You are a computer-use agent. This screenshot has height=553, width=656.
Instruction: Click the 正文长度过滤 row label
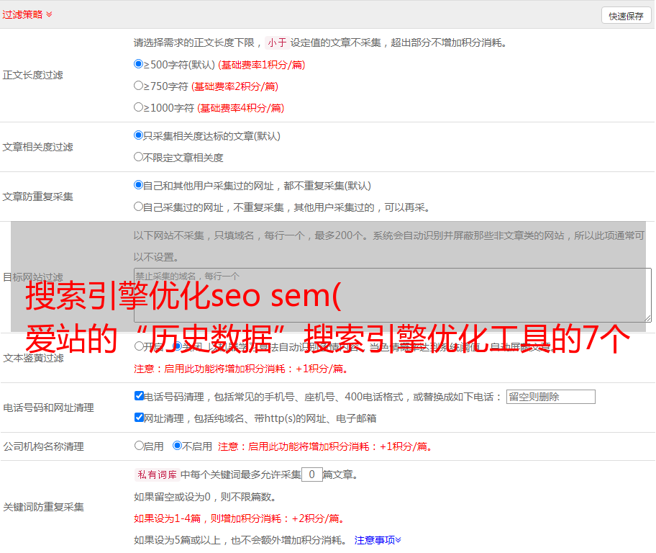[x=32, y=75]
